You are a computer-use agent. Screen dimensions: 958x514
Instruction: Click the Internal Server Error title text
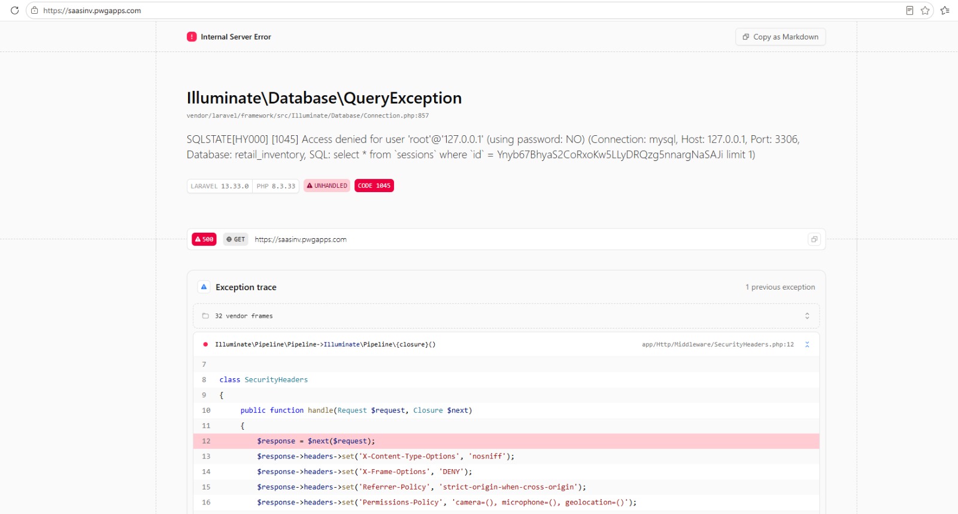(x=236, y=37)
